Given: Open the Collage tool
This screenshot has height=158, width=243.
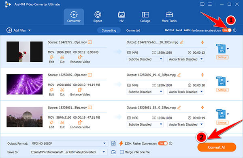Looking at the screenshot, I should click(145, 17).
